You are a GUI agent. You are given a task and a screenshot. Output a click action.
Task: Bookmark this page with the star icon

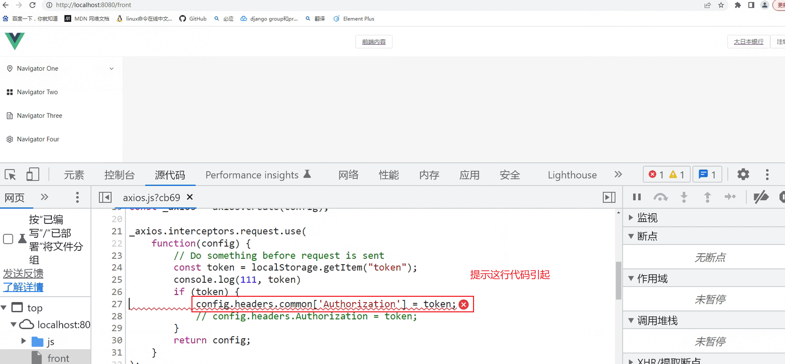(x=721, y=5)
